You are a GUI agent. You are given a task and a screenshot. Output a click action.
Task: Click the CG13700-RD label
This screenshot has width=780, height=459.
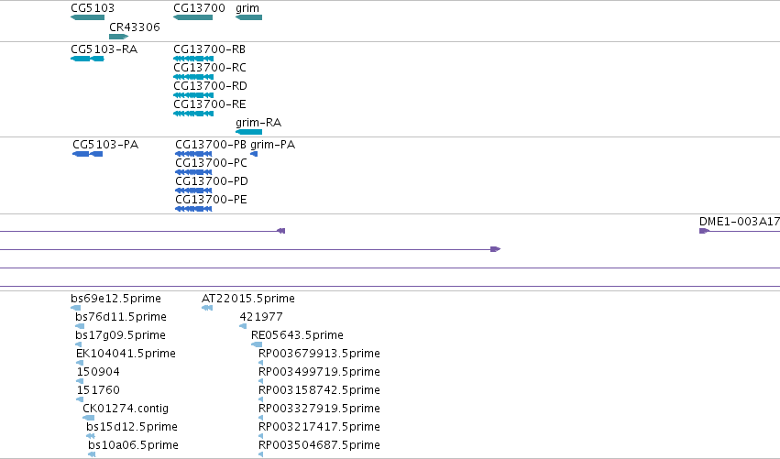(x=211, y=86)
